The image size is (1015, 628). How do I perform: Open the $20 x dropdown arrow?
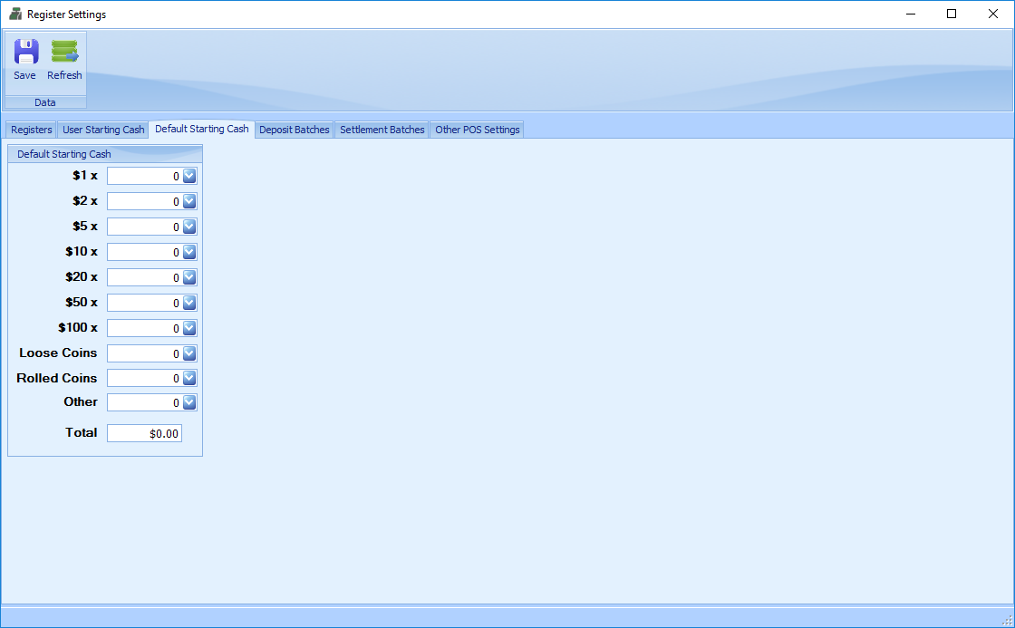click(189, 277)
